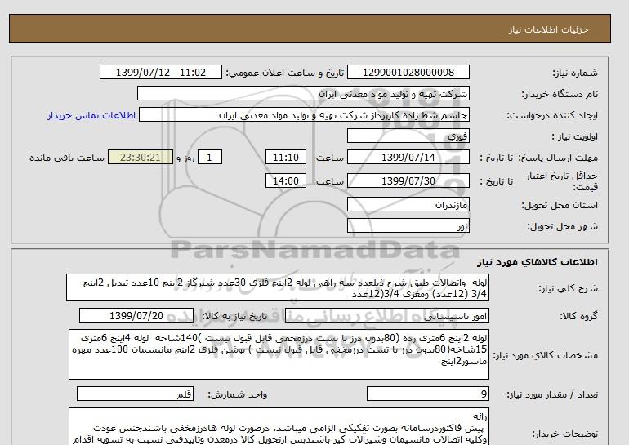Click the buyer notes text area
This screenshot has height=445, width=629.
tap(279, 426)
